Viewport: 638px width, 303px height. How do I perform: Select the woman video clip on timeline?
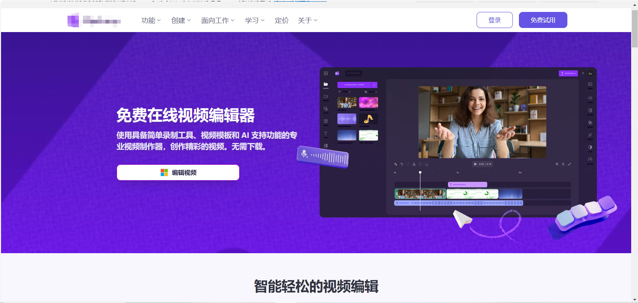[x=420, y=194]
